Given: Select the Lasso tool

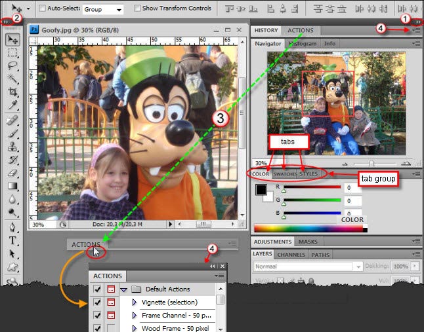Looking at the screenshot, I should [x=12, y=65].
